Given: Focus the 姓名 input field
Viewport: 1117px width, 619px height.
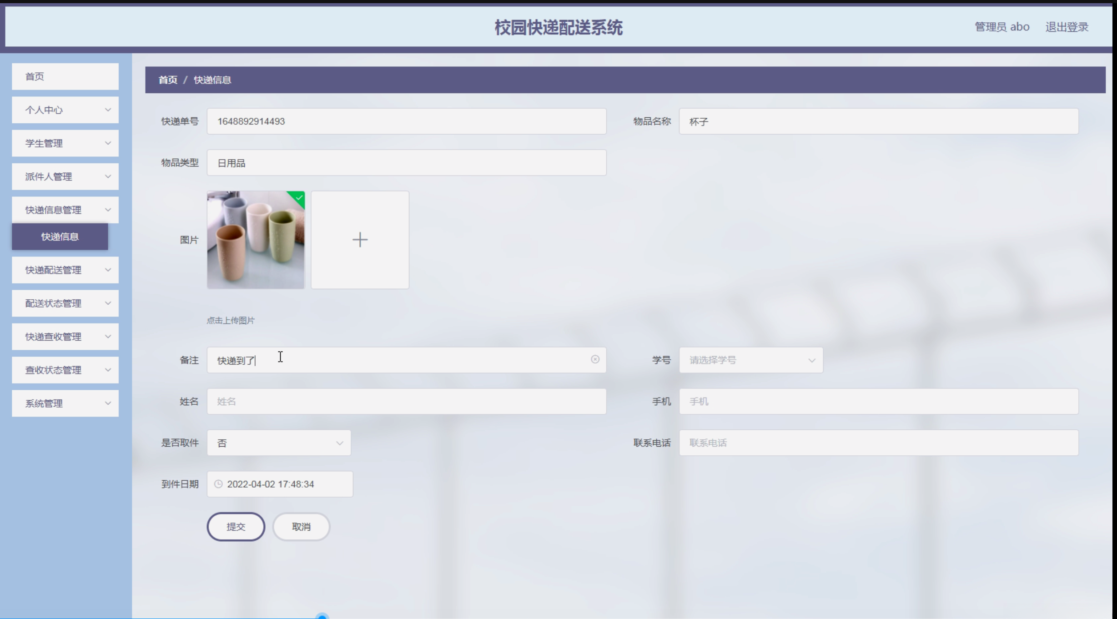Looking at the screenshot, I should point(406,402).
